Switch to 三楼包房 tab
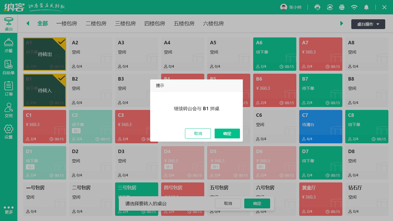Image resolution: width=393 pixels, height=221 pixels. (x=125, y=24)
